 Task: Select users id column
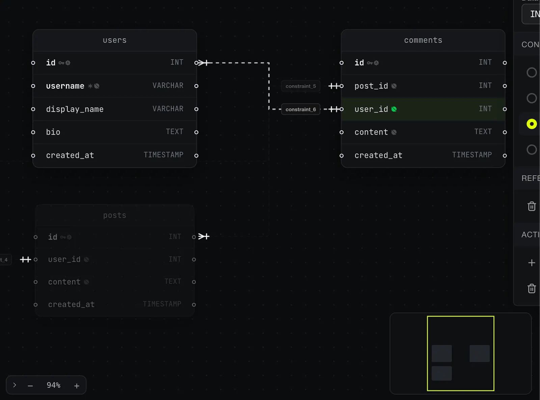pyautogui.click(x=115, y=63)
